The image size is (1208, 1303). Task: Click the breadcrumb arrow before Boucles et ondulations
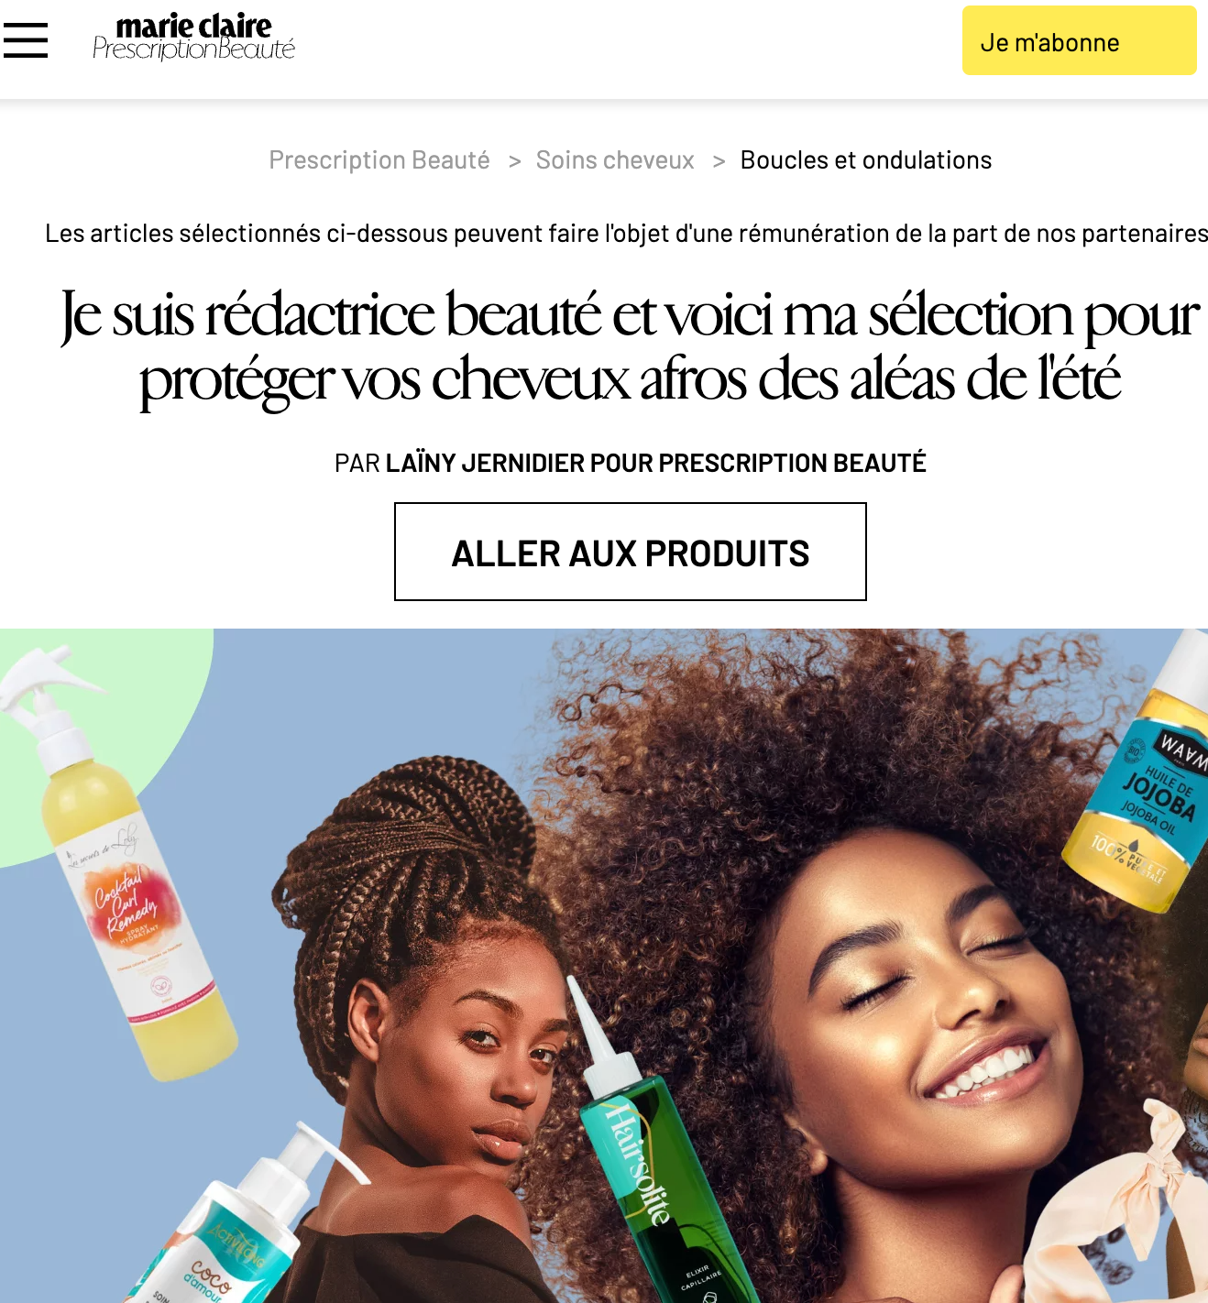[719, 161]
